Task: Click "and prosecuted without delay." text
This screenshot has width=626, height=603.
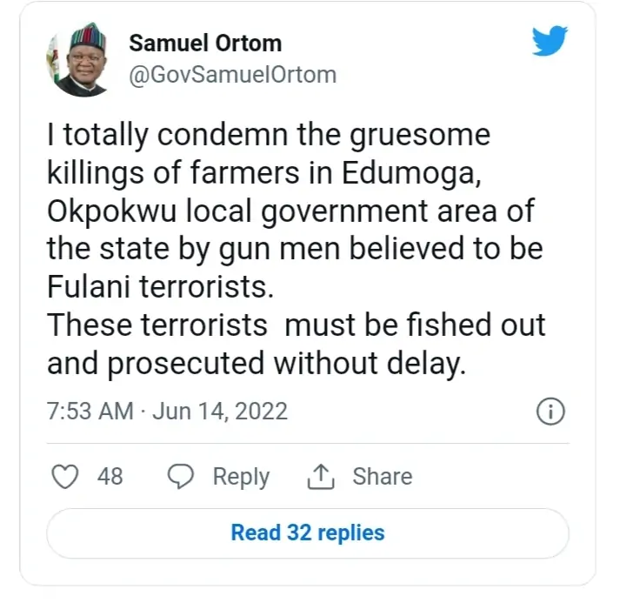Action: (256, 364)
